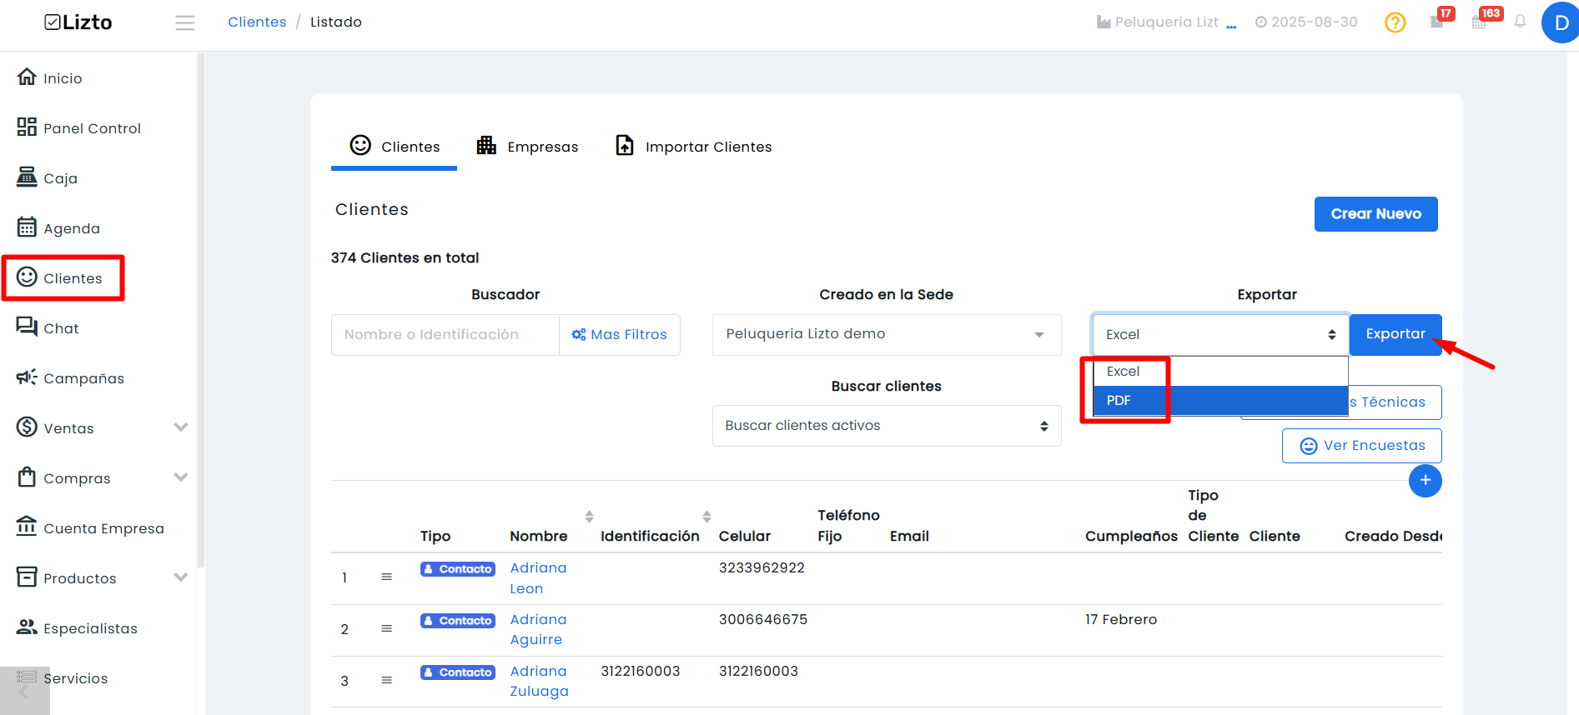This screenshot has width=1579, height=715.
Task: Click the blue plus add column icon
Action: click(1425, 480)
